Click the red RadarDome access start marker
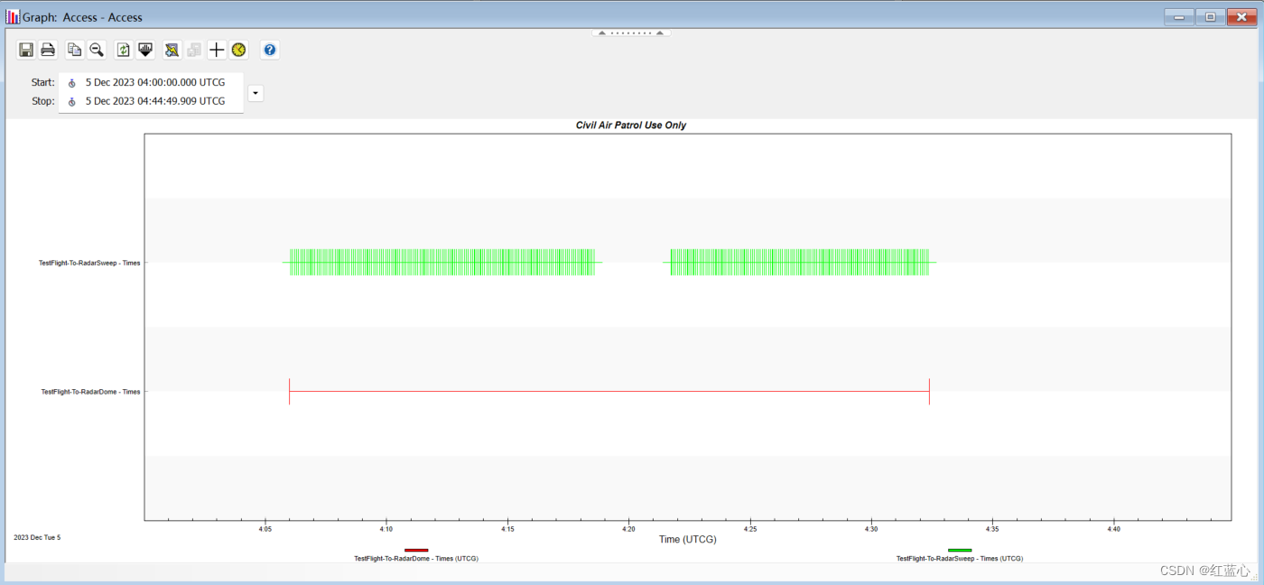 click(x=289, y=392)
